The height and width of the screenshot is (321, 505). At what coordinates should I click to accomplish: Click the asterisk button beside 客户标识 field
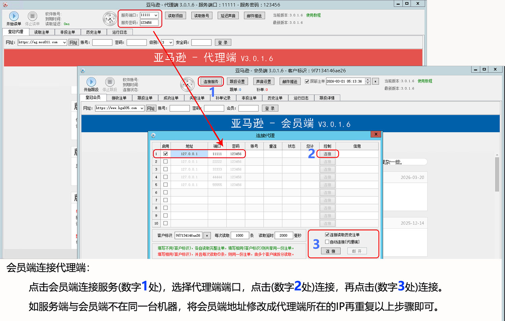click(x=207, y=236)
